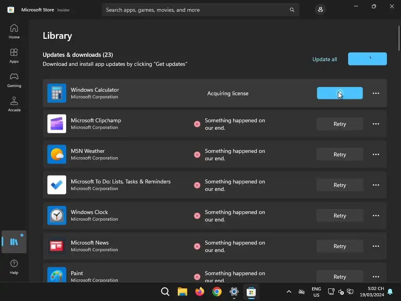The height and width of the screenshot is (301, 401).
Task: Open more options for MSN Weather
Action: [376, 154]
